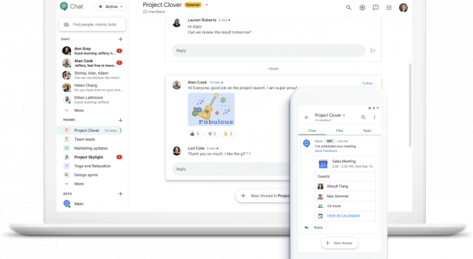Open the Send Feedback link on the phone
Screen dimensions: 473x259
[x=326, y=151]
